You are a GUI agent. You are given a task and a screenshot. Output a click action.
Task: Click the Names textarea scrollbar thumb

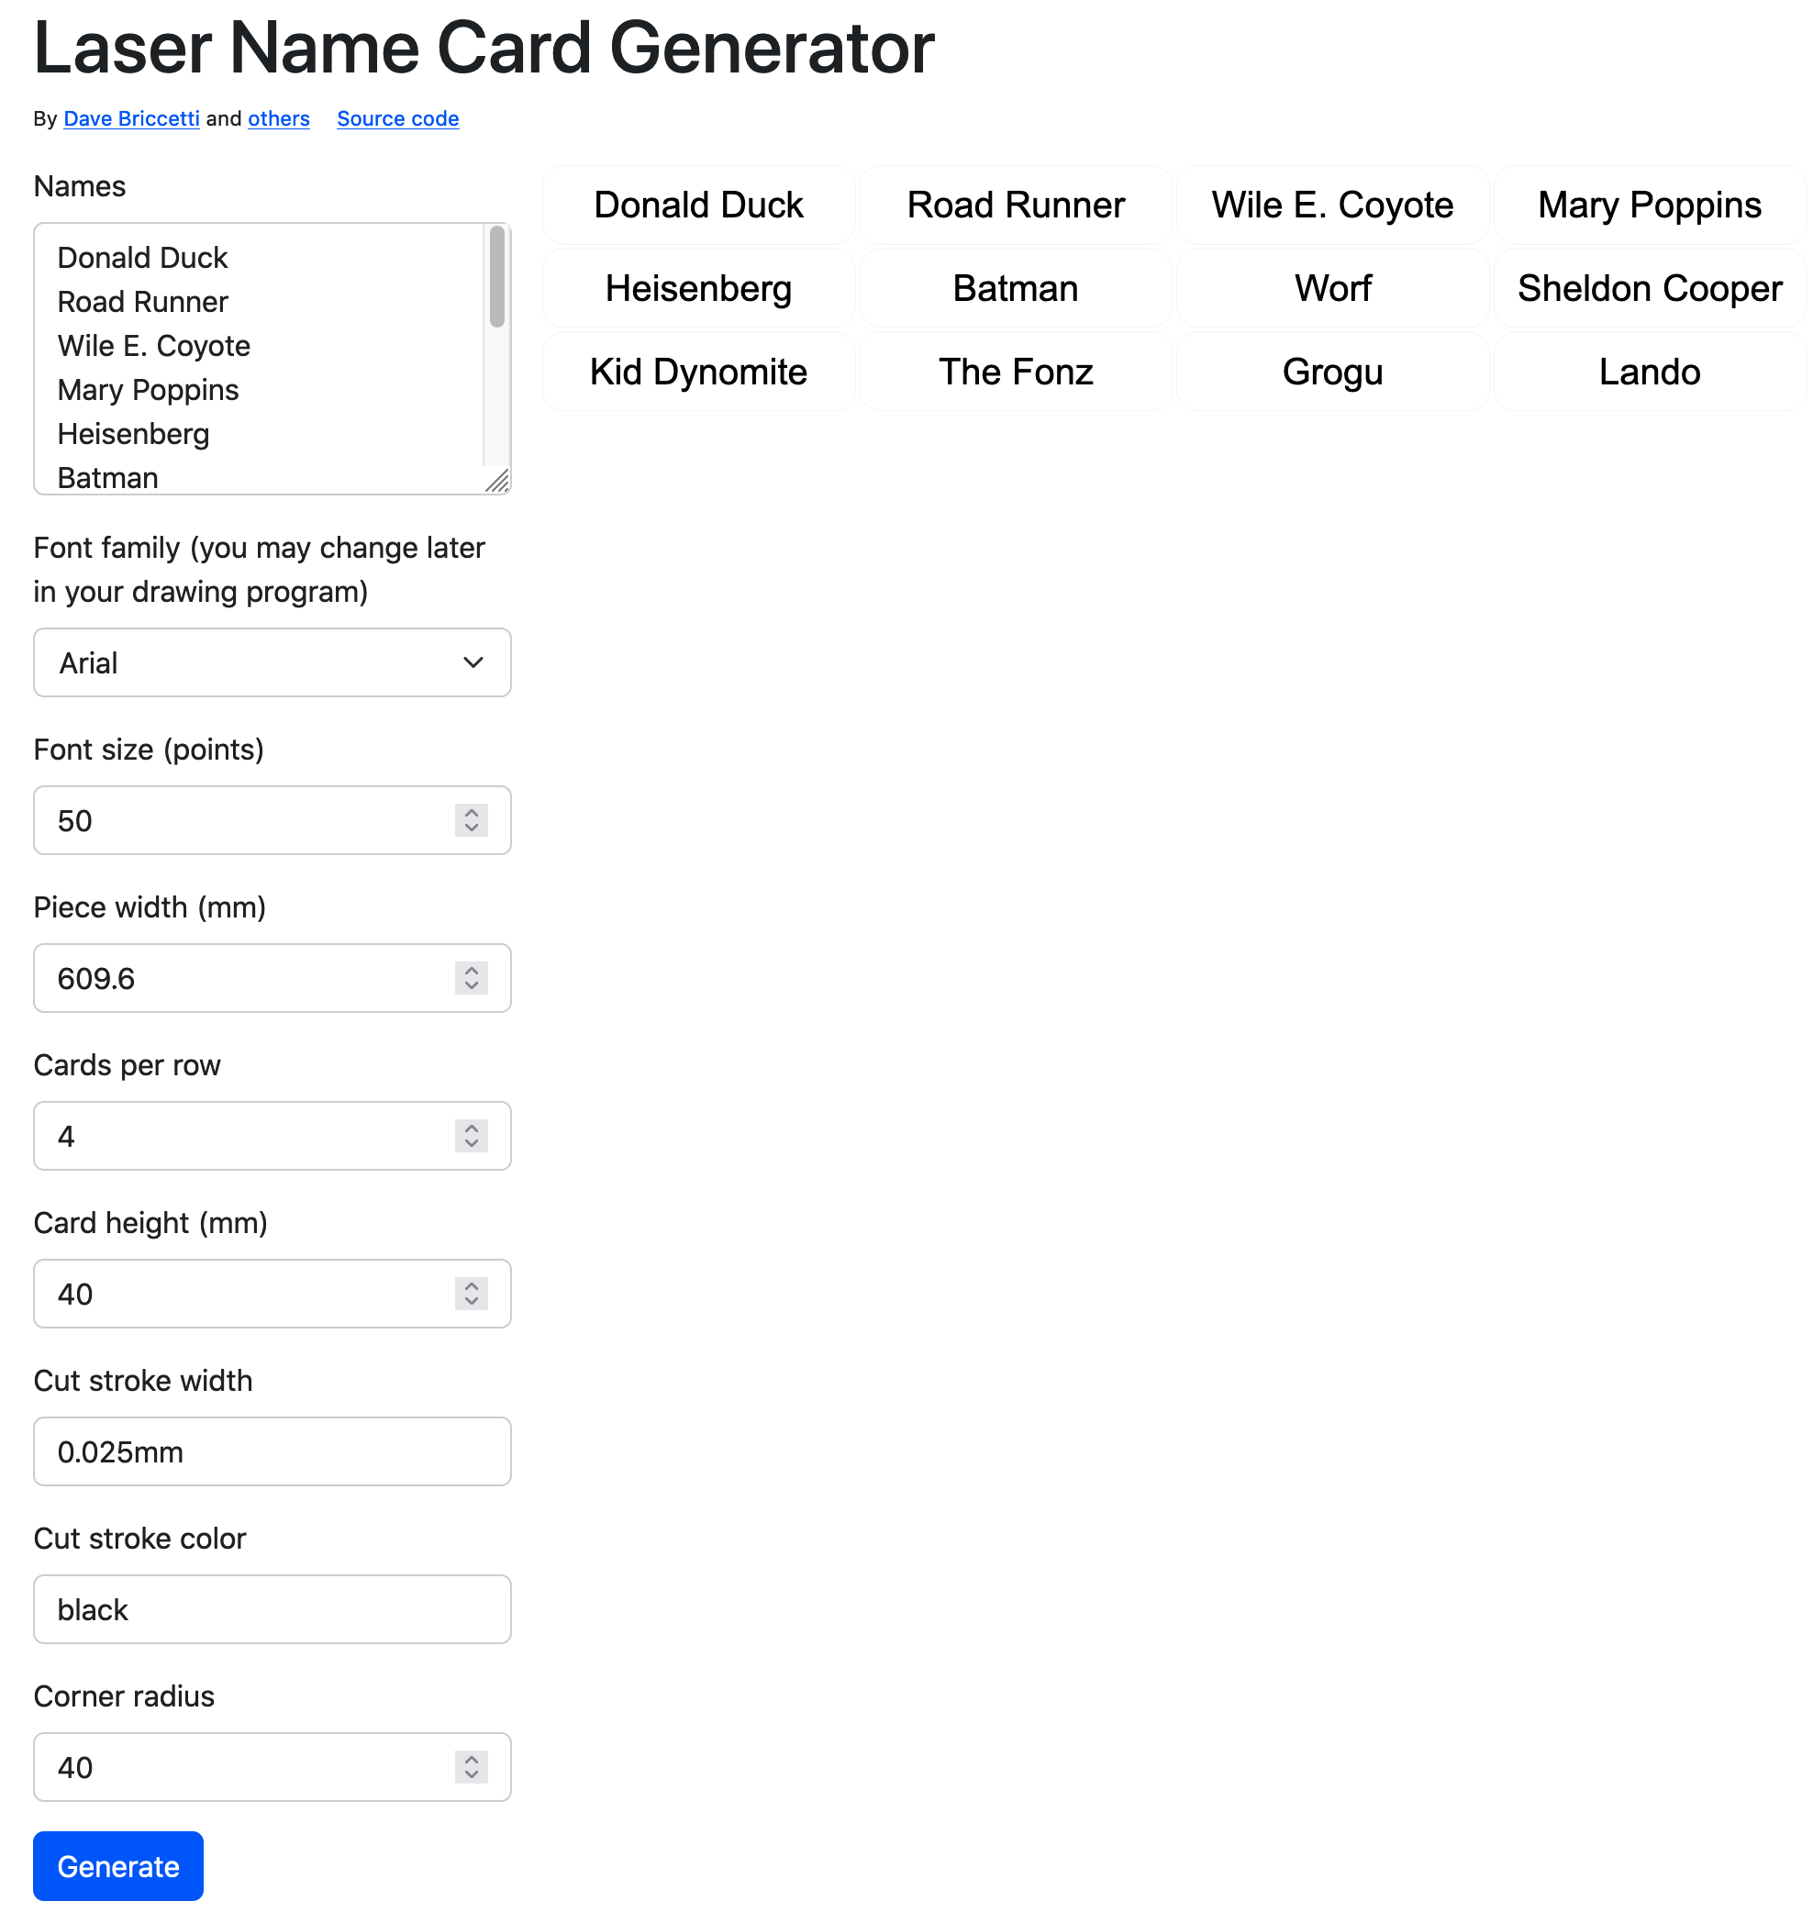coord(497,277)
